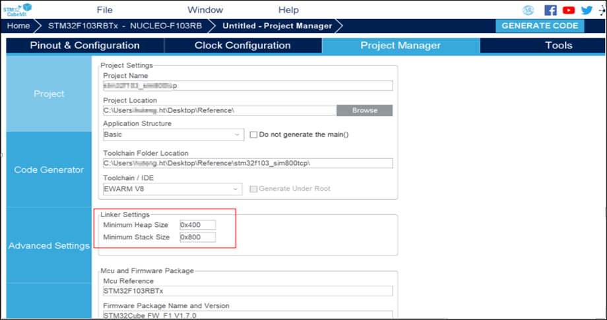
Task: Open the Window menu
Action: (x=205, y=10)
